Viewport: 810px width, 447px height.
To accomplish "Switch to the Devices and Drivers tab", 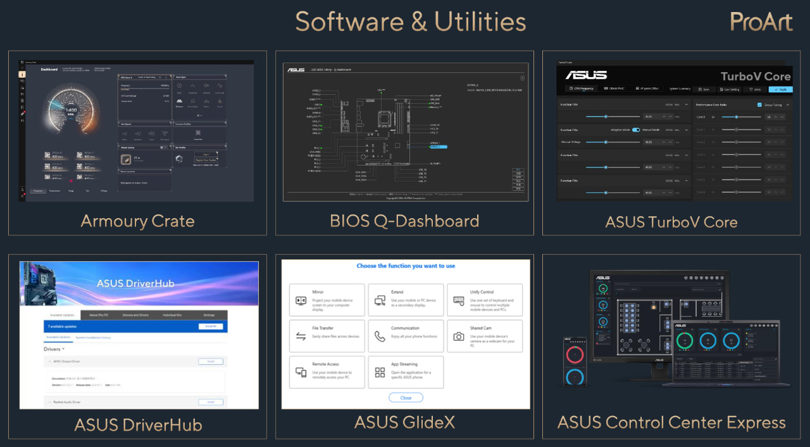I will pyautogui.click(x=136, y=315).
